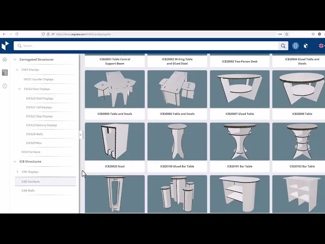Open the cylinder stools set thumbnail

(x=177, y=194)
